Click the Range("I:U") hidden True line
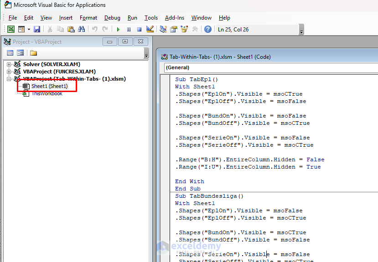This screenshot has height=262, width=378. 248,167
